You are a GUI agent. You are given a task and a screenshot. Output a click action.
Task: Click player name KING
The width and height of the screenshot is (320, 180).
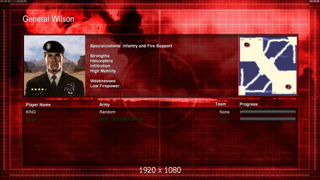coord(31,112)
